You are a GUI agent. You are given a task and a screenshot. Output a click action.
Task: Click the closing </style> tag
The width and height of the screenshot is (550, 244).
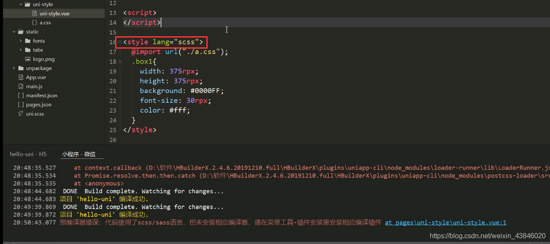click(140, 130)
